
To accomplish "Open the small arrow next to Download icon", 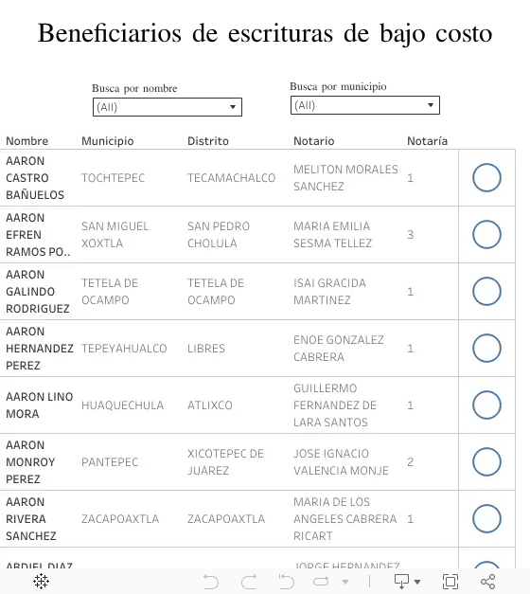I will (417, 582).
